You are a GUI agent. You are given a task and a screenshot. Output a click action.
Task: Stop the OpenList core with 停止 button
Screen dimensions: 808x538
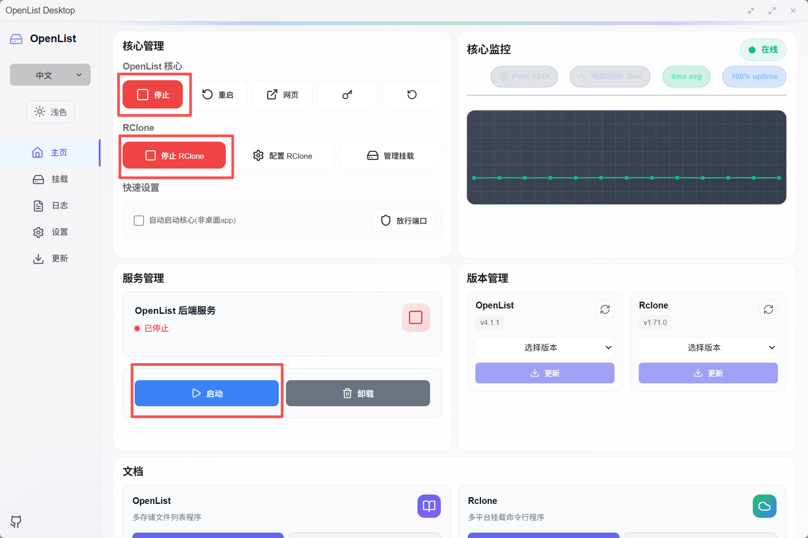coord(153,95)
